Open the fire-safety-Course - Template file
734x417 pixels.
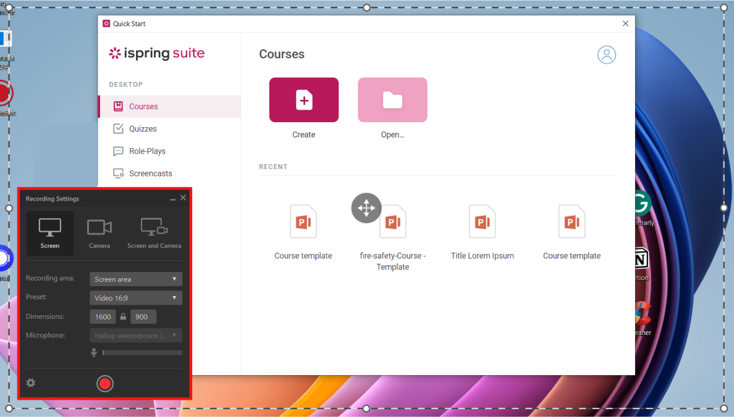point(393,221)
